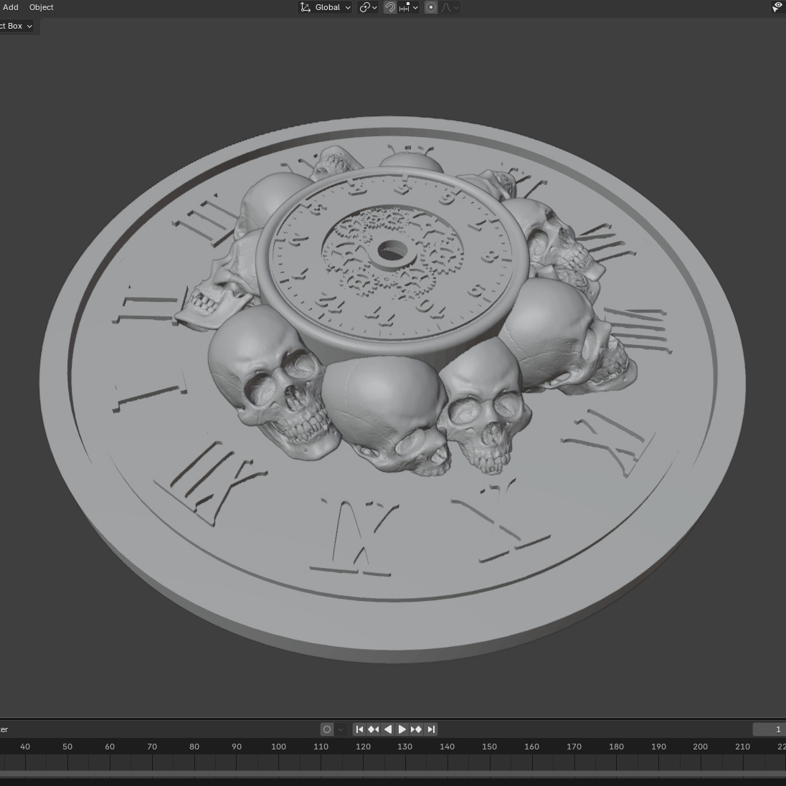The image size is (786, 786).
Task: Open the auto keyframing settings dropdown
Action: click(x=341, y=729)
